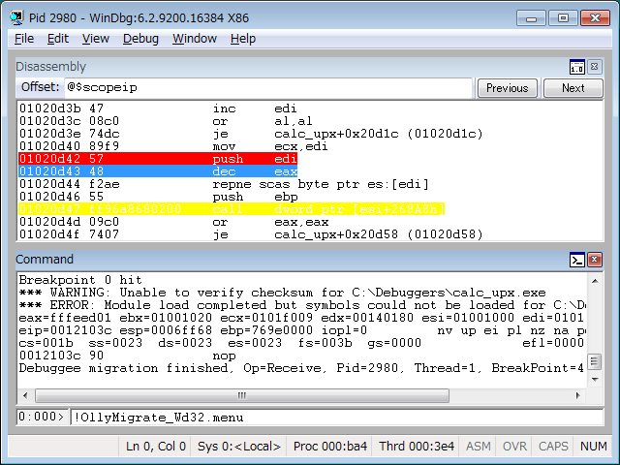Click the down arrow of Command scrollbar
This screenshot has width=620, height=465.
point(595,380)
